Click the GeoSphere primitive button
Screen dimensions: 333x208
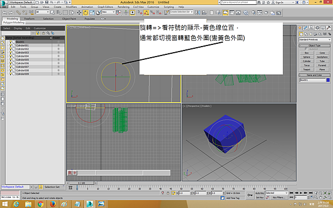[322, 57]
